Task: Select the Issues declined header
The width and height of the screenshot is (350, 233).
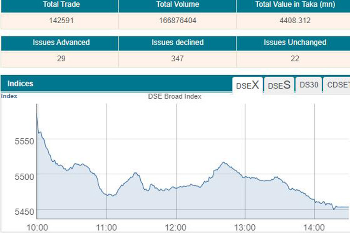Action: 177,42
